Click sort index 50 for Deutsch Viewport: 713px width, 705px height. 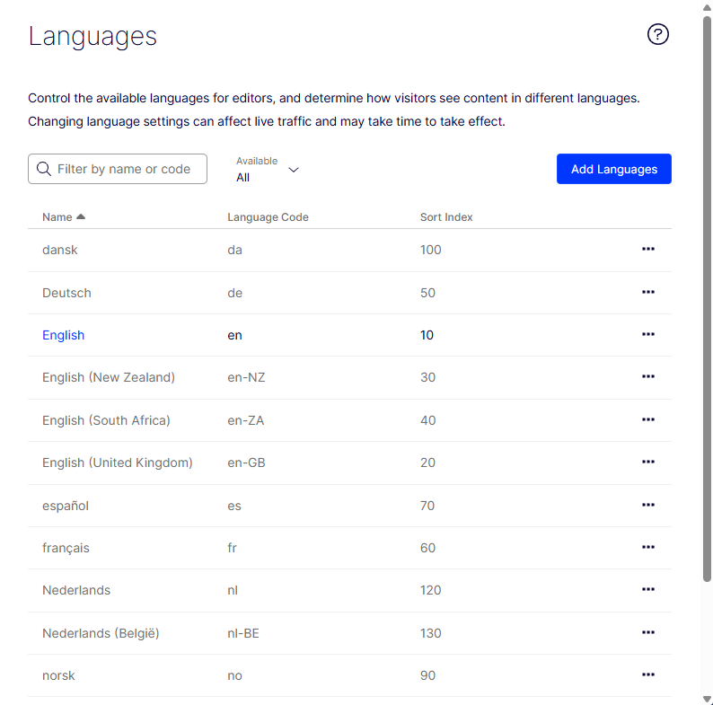[x=427, y=293]
